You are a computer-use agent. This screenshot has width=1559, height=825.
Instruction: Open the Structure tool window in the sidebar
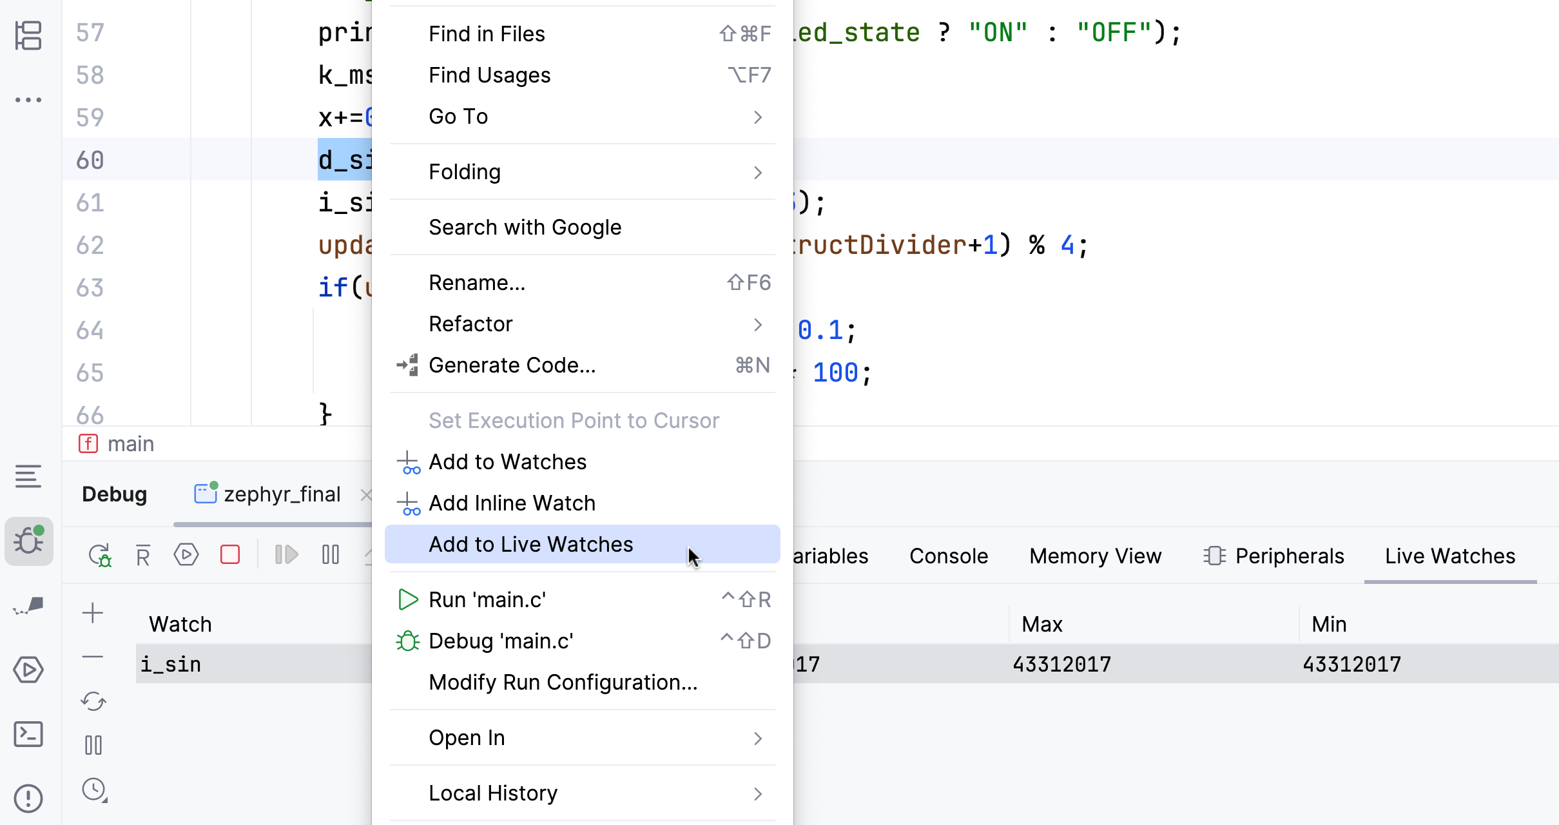tap(28, 35)
